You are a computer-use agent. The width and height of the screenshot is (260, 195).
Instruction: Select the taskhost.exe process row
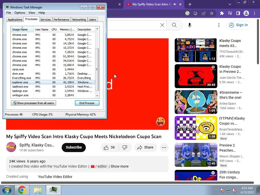[53, 87]
